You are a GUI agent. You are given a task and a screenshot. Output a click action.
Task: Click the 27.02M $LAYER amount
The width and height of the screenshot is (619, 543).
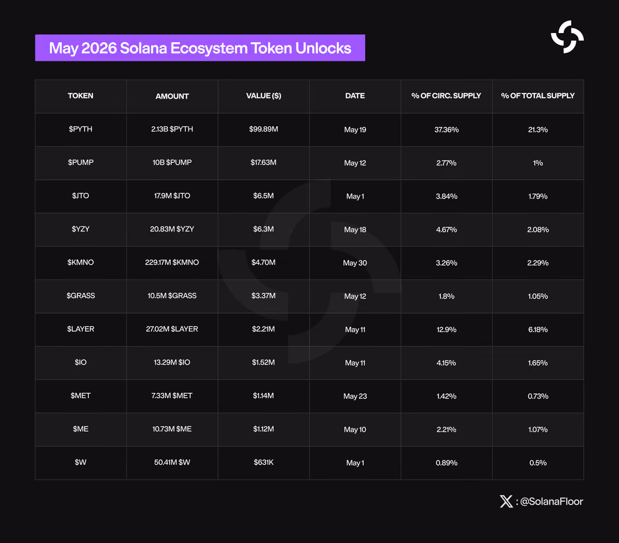tap(172, 329)
